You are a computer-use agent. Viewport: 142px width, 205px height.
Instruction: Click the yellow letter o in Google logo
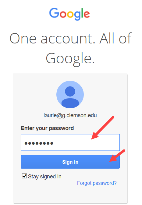point(70,14)
